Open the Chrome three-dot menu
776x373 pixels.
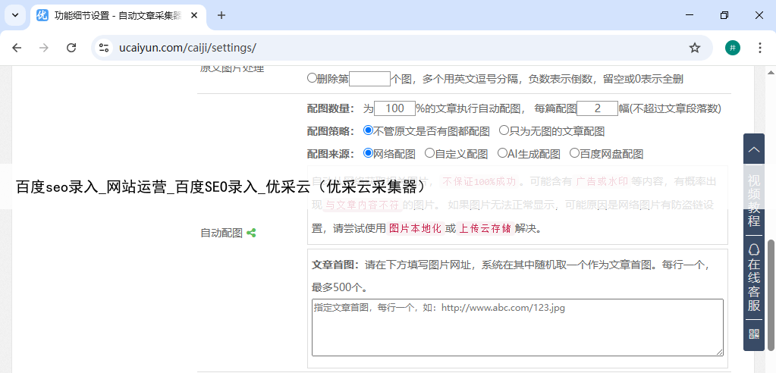[759, 48]
